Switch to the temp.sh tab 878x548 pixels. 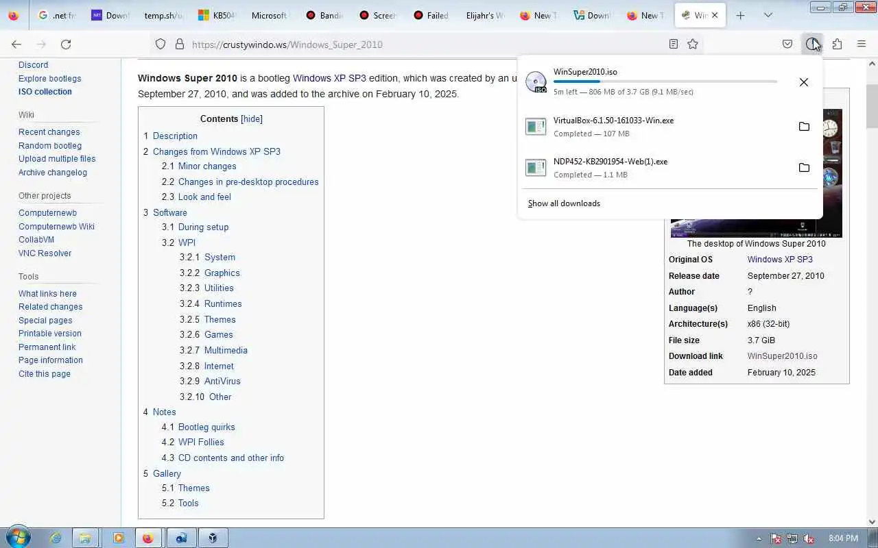163,15
